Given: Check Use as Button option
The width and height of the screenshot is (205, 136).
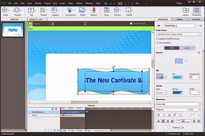Looking at the screenshot, I should [x=157, y=43].
